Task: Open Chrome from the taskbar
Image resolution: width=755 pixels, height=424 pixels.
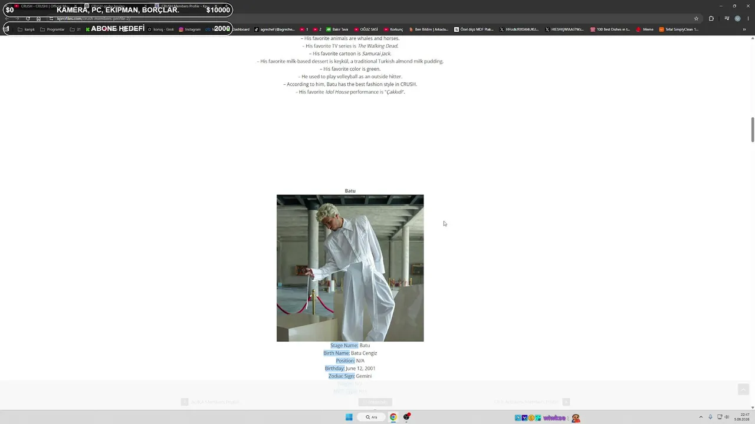Action: [393, 417]
